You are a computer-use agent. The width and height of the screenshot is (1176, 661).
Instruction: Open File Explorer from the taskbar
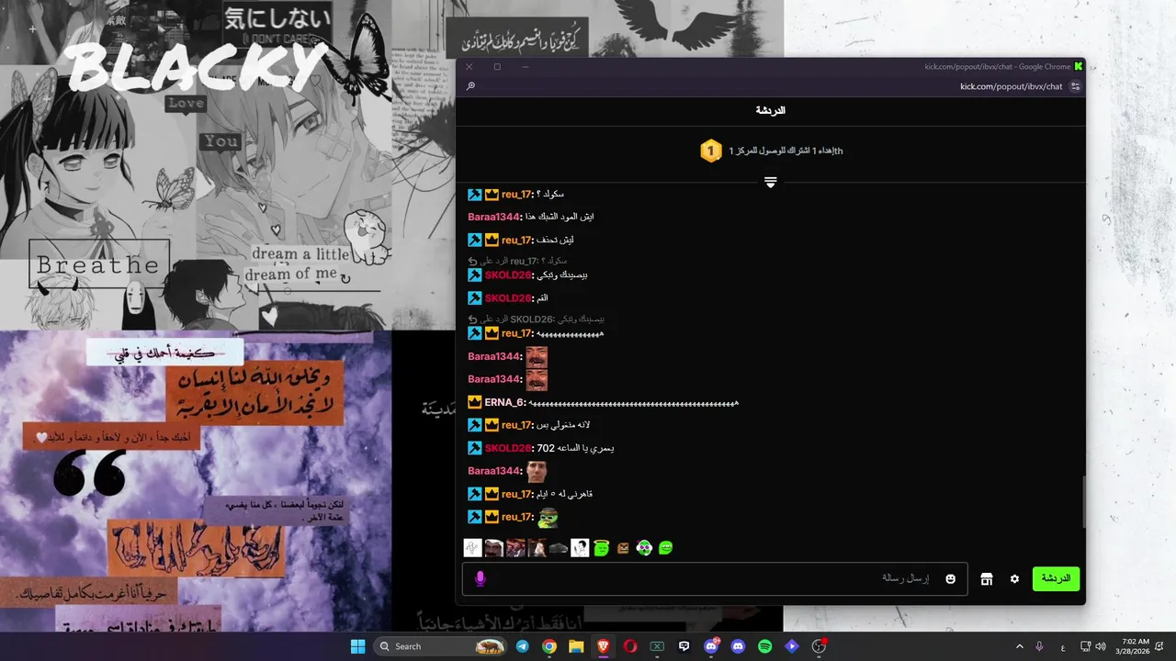click(x=576, y=646)
